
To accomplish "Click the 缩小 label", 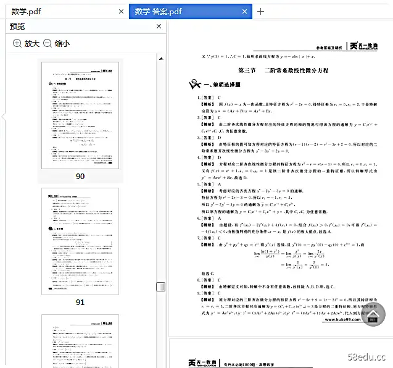I will (x=62, y=43).
